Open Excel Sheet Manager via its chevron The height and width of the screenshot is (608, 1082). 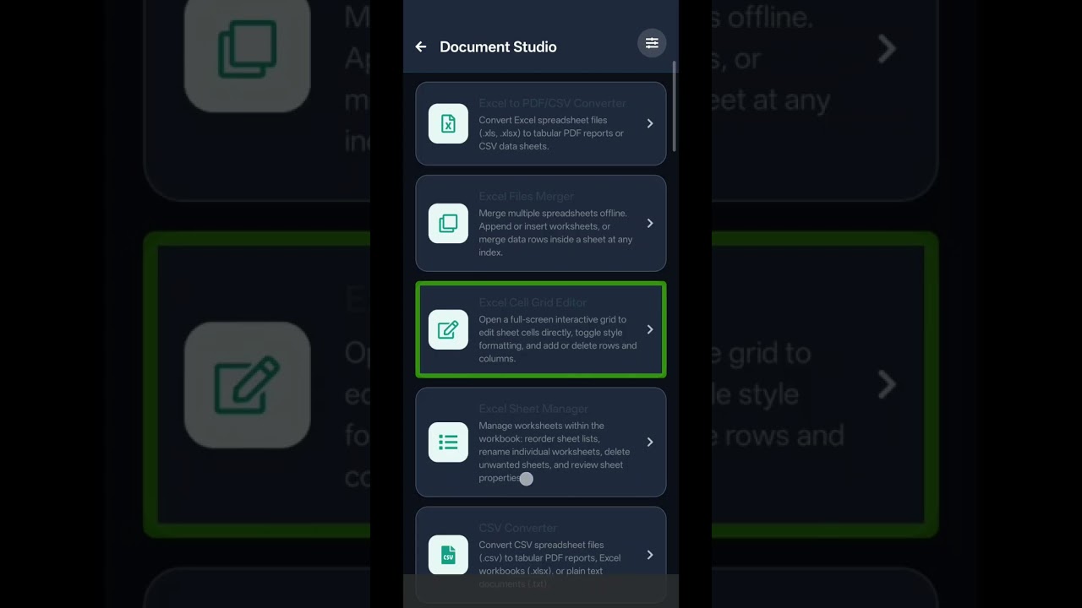pyautogui.click(x=650, y=442)
